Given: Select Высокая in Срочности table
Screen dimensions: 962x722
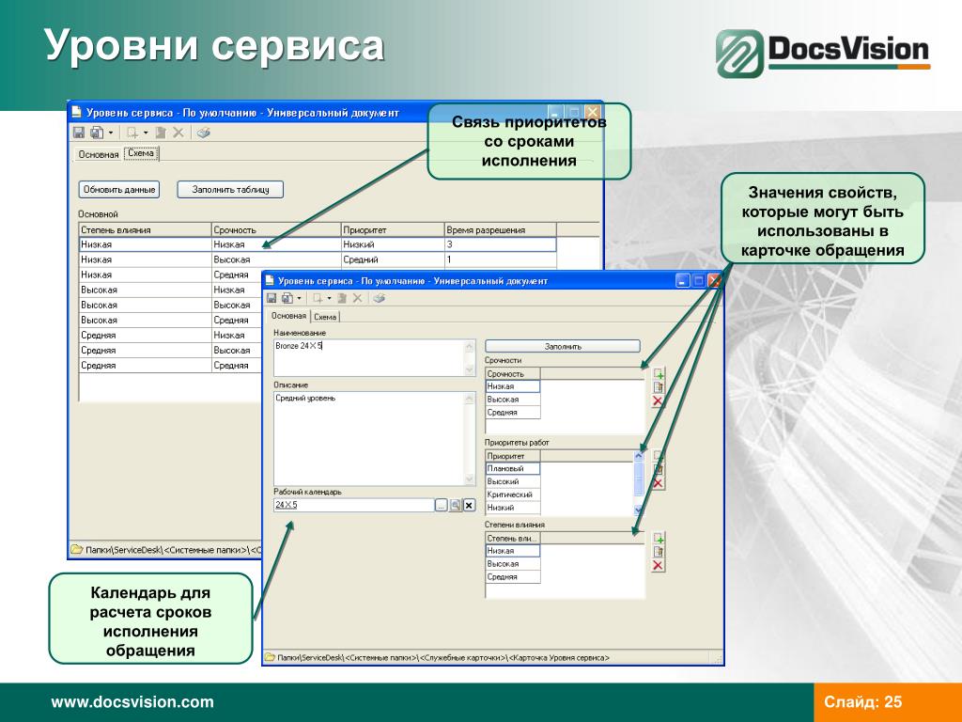Looking at the screenshot, I should [513, 400].
